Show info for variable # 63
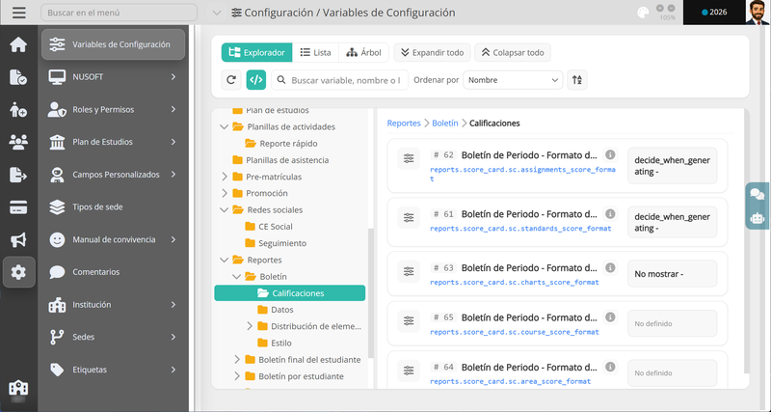Screen dimensions: 771x412 pyautogui.click(x=610, y=268)
